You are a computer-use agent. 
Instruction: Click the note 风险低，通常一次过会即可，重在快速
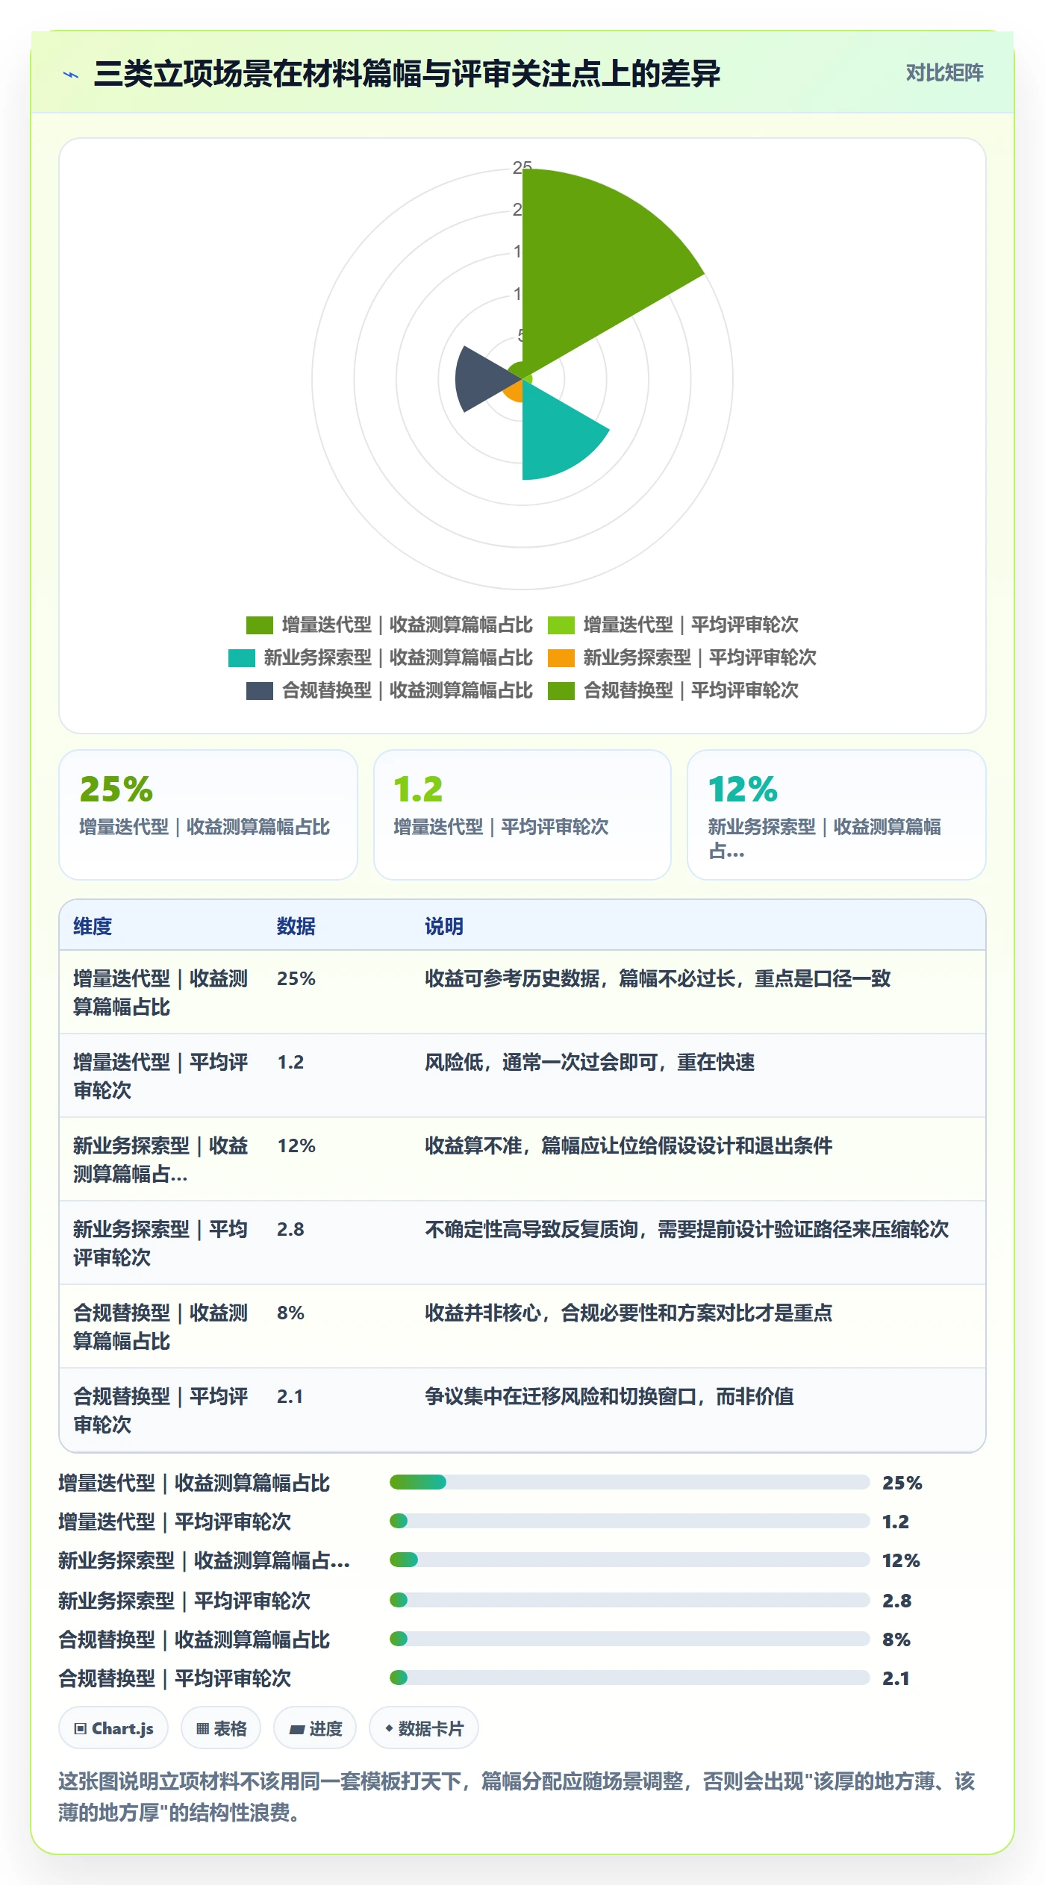pyautogui.click(x=590, y=1062)
